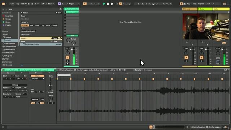Click the Session Record circle icon

[130, 4]
